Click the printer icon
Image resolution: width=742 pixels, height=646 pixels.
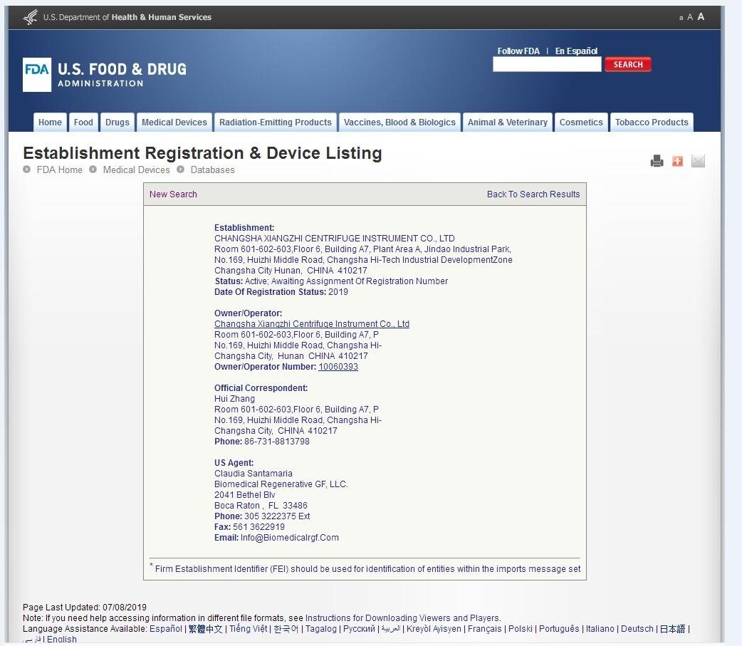pos(657,162)
